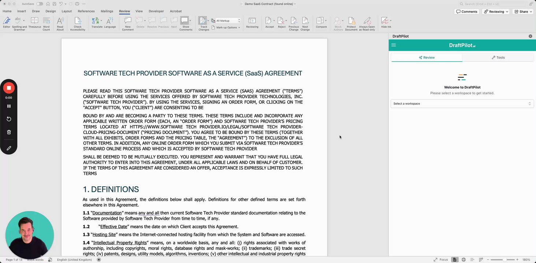Click the Hide Ink button

(386, 23)
